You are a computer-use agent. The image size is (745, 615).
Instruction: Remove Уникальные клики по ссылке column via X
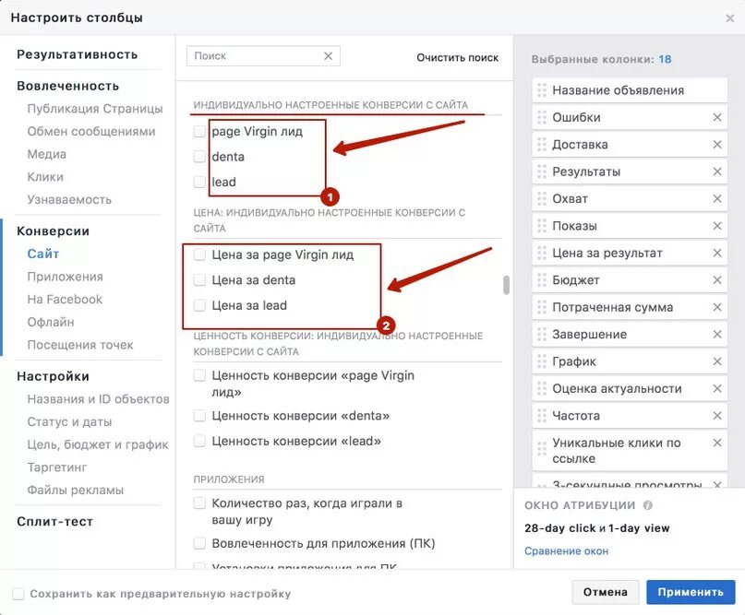click(x=717, y=443)
